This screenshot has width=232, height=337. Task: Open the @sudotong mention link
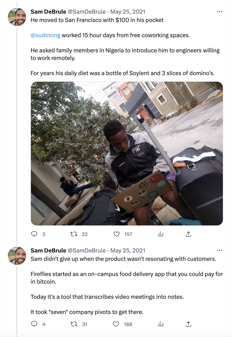46,35
